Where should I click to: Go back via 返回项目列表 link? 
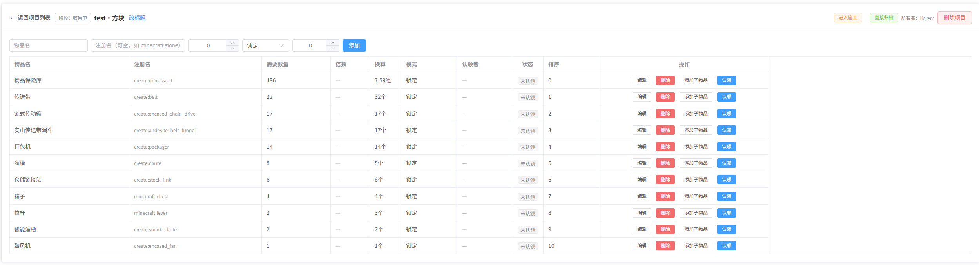coord(30,18)
